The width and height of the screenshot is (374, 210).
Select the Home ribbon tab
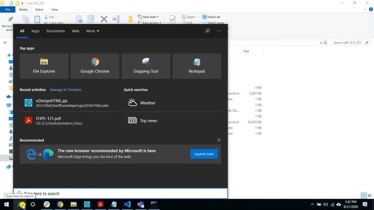23,9
